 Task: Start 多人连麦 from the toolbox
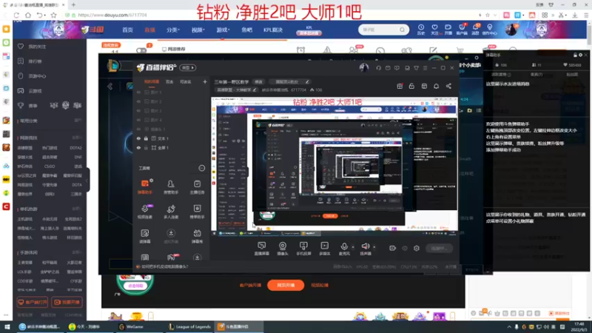(171, 212)
